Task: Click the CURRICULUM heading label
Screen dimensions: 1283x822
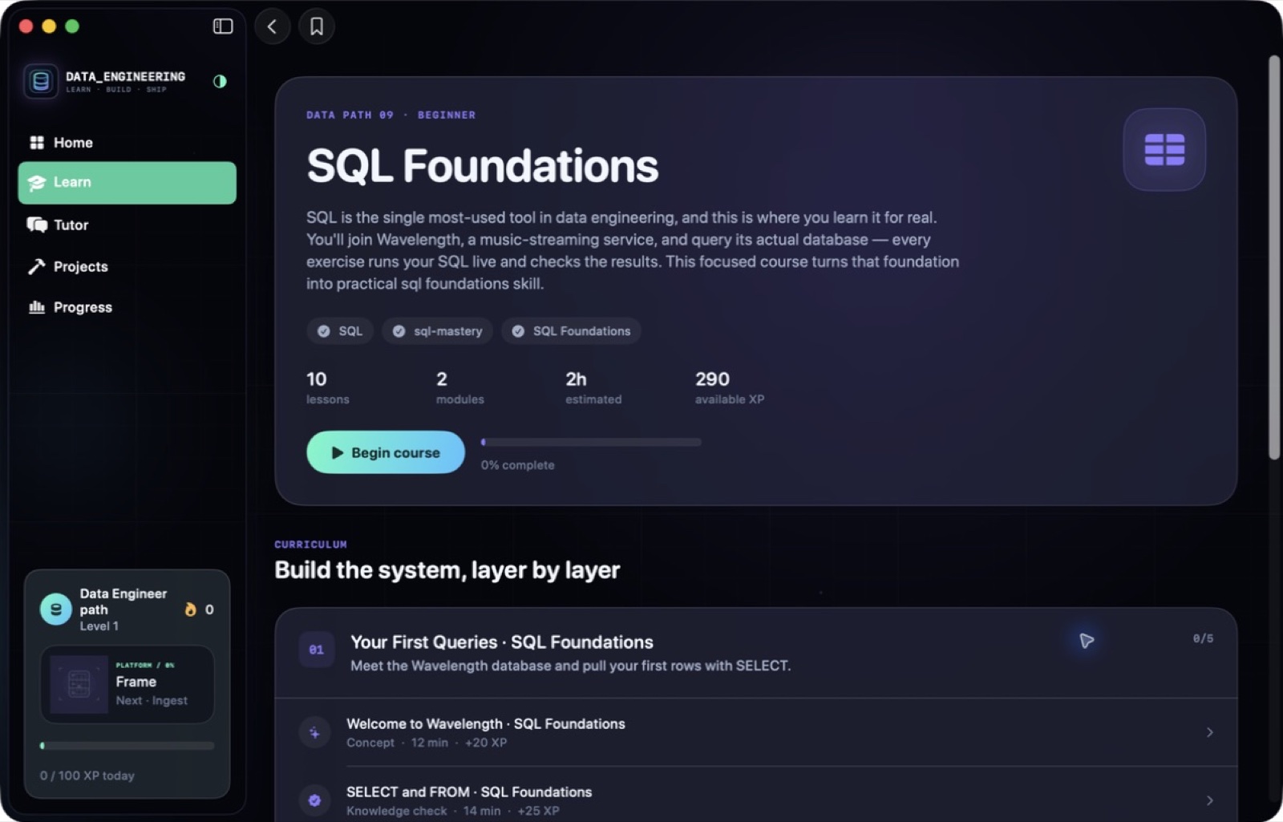Action: coord(310,545)
